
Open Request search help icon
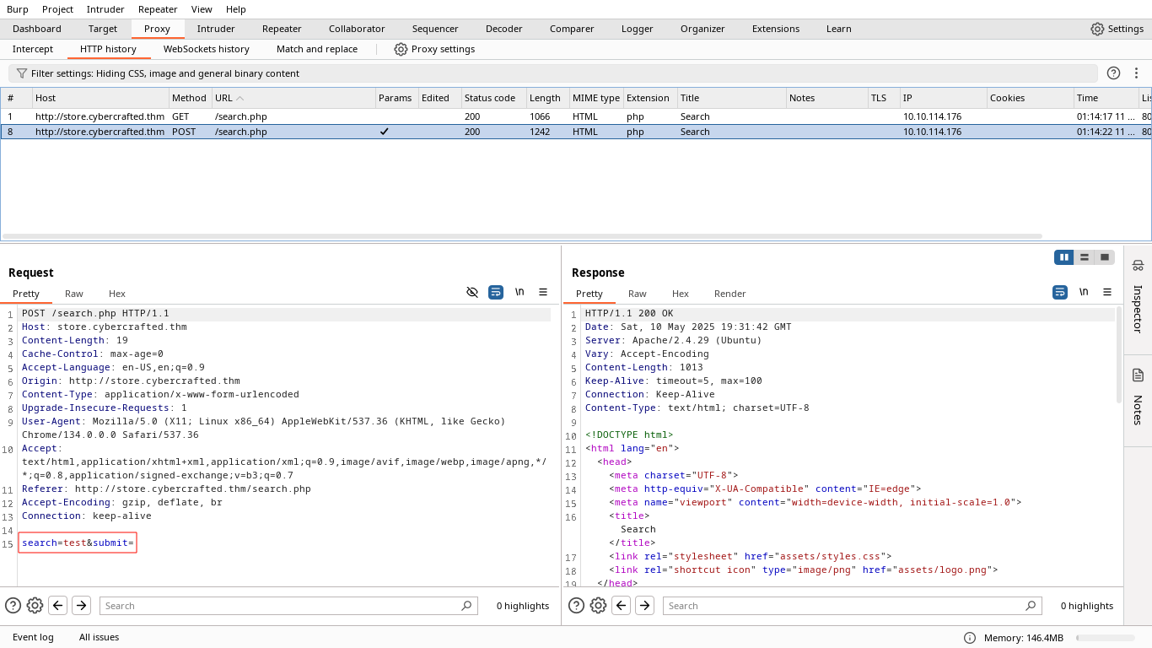13,605
